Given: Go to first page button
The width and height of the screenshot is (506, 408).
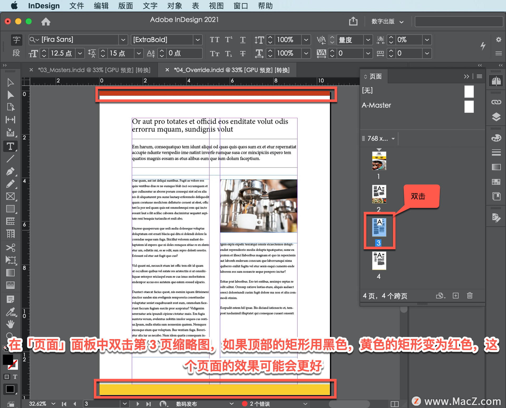Looking at the screenshot, I should 64,404.
